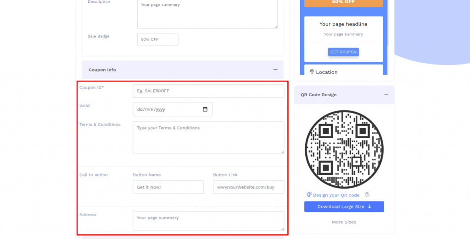
Task: Click the design icon beside Design your QR code
Action: 309,195
